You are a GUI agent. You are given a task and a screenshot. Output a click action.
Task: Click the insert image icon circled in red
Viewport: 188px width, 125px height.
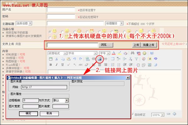pyautogui.click(x=100, y=59)
